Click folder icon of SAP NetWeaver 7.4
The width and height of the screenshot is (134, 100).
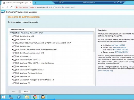click(15, 77)
